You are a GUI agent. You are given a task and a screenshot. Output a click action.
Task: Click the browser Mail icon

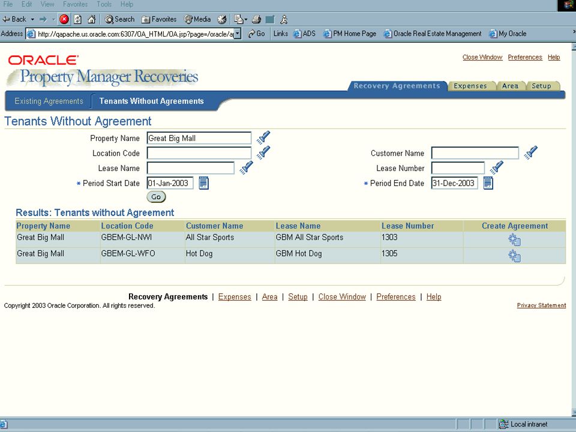238,19
